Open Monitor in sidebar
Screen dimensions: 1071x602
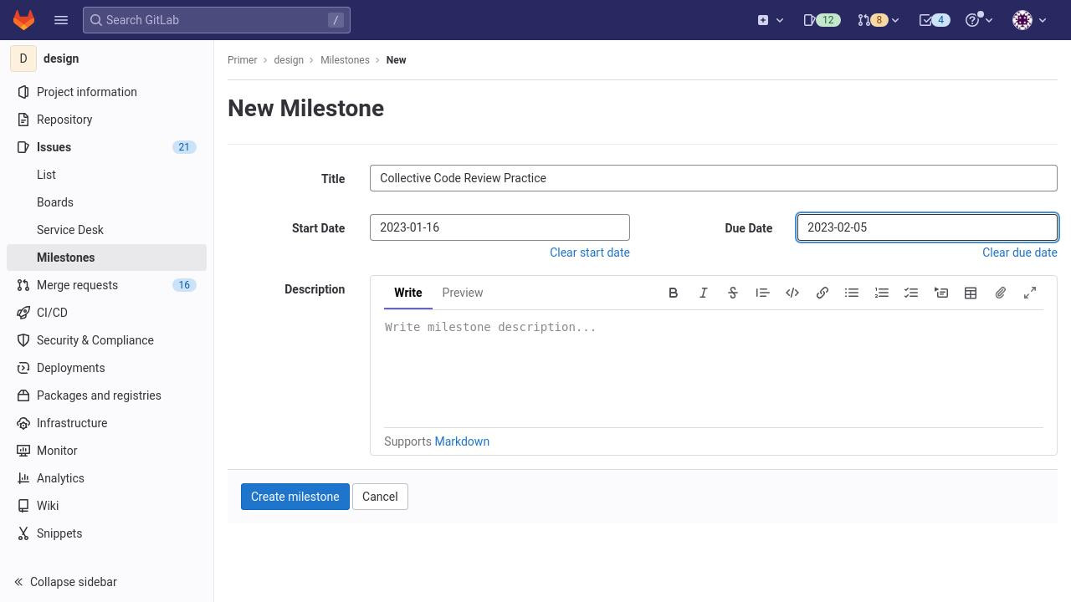106,451
